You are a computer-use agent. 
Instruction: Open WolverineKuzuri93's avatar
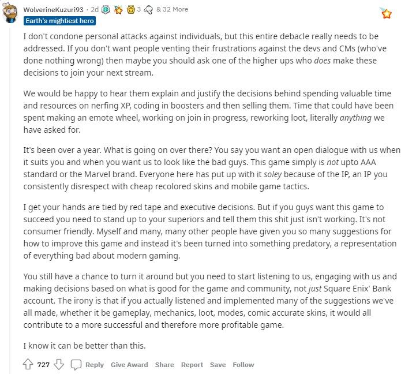10,13
